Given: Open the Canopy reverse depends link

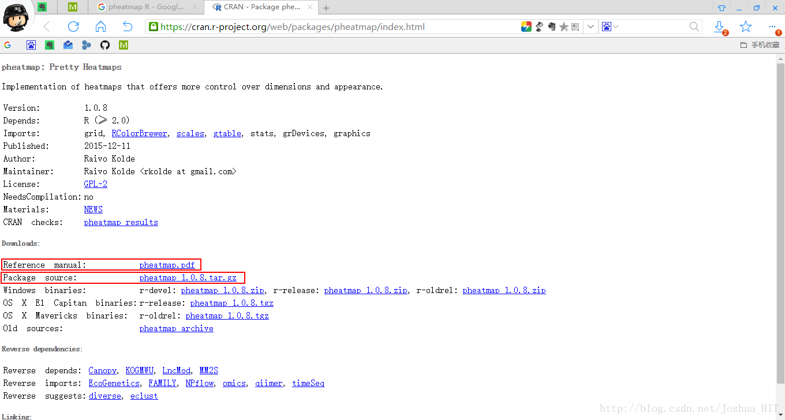Looking at the screenshot, I should point(103,370).
